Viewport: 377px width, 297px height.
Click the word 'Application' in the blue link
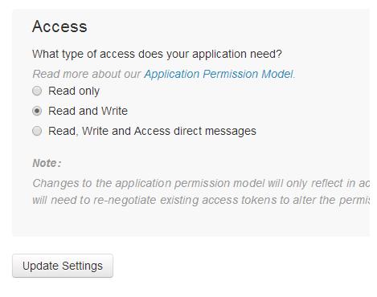(x=172, y=74)
